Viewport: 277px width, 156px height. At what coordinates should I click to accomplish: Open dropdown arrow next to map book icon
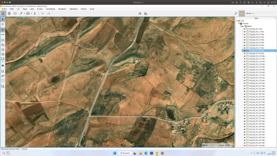pos(31,13)
